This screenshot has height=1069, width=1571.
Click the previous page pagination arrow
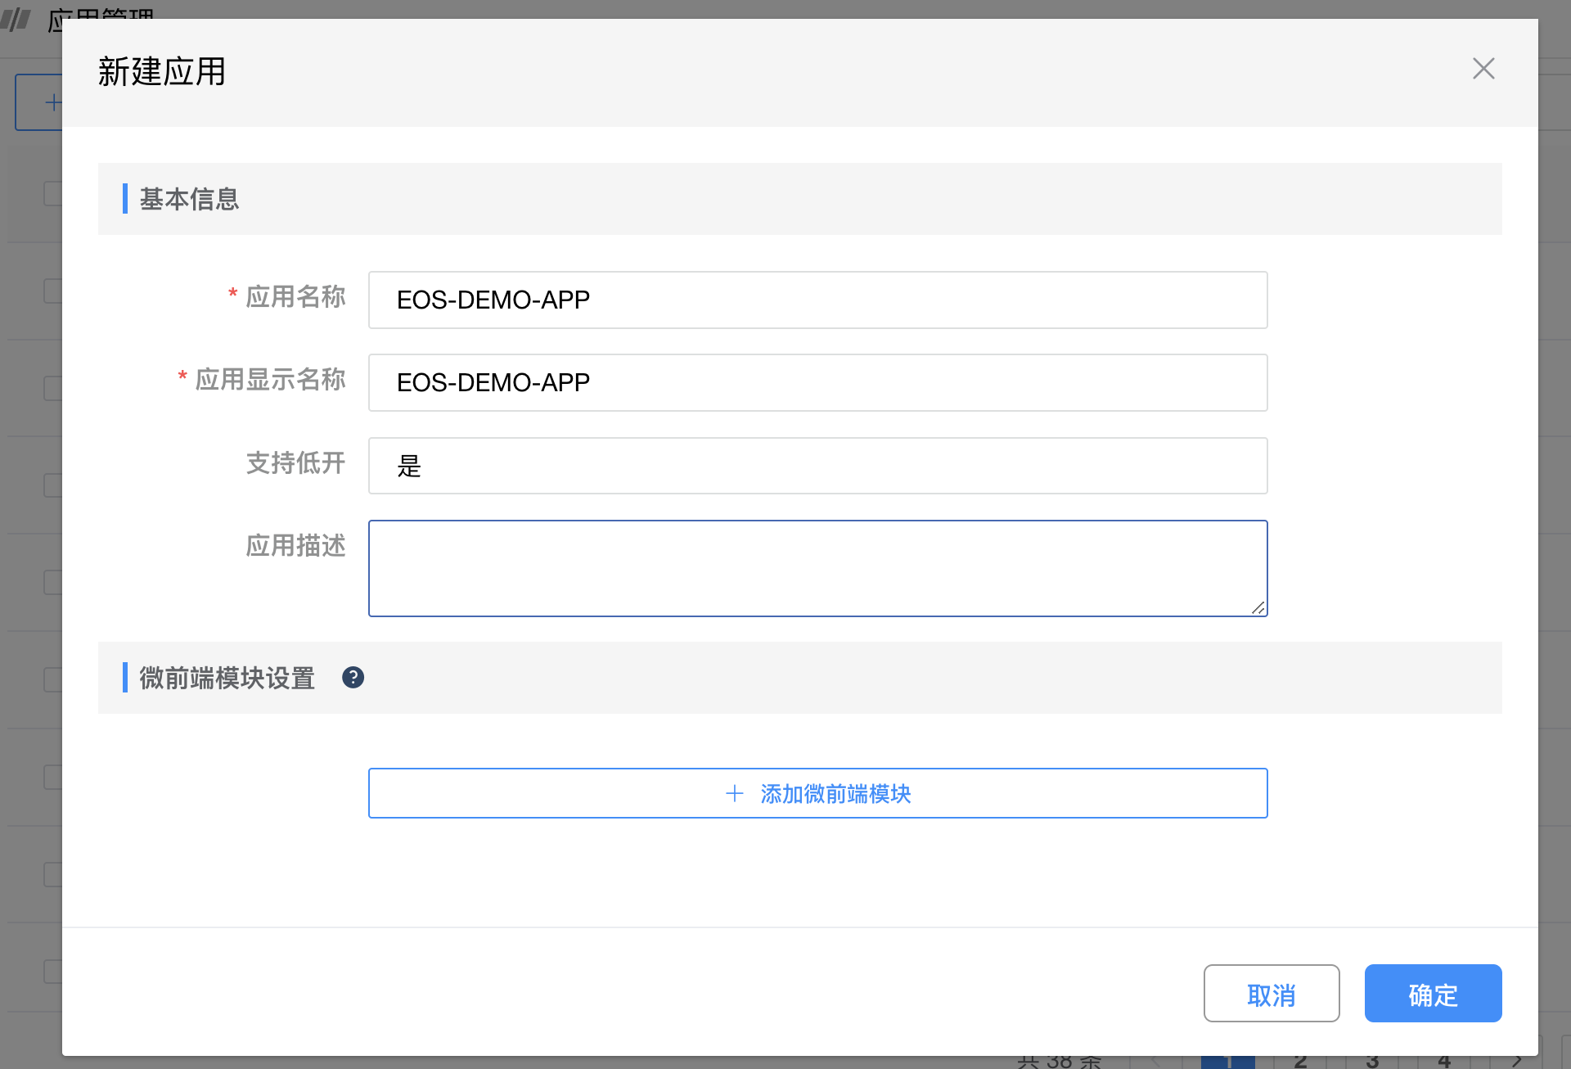pos(1155,1062)
